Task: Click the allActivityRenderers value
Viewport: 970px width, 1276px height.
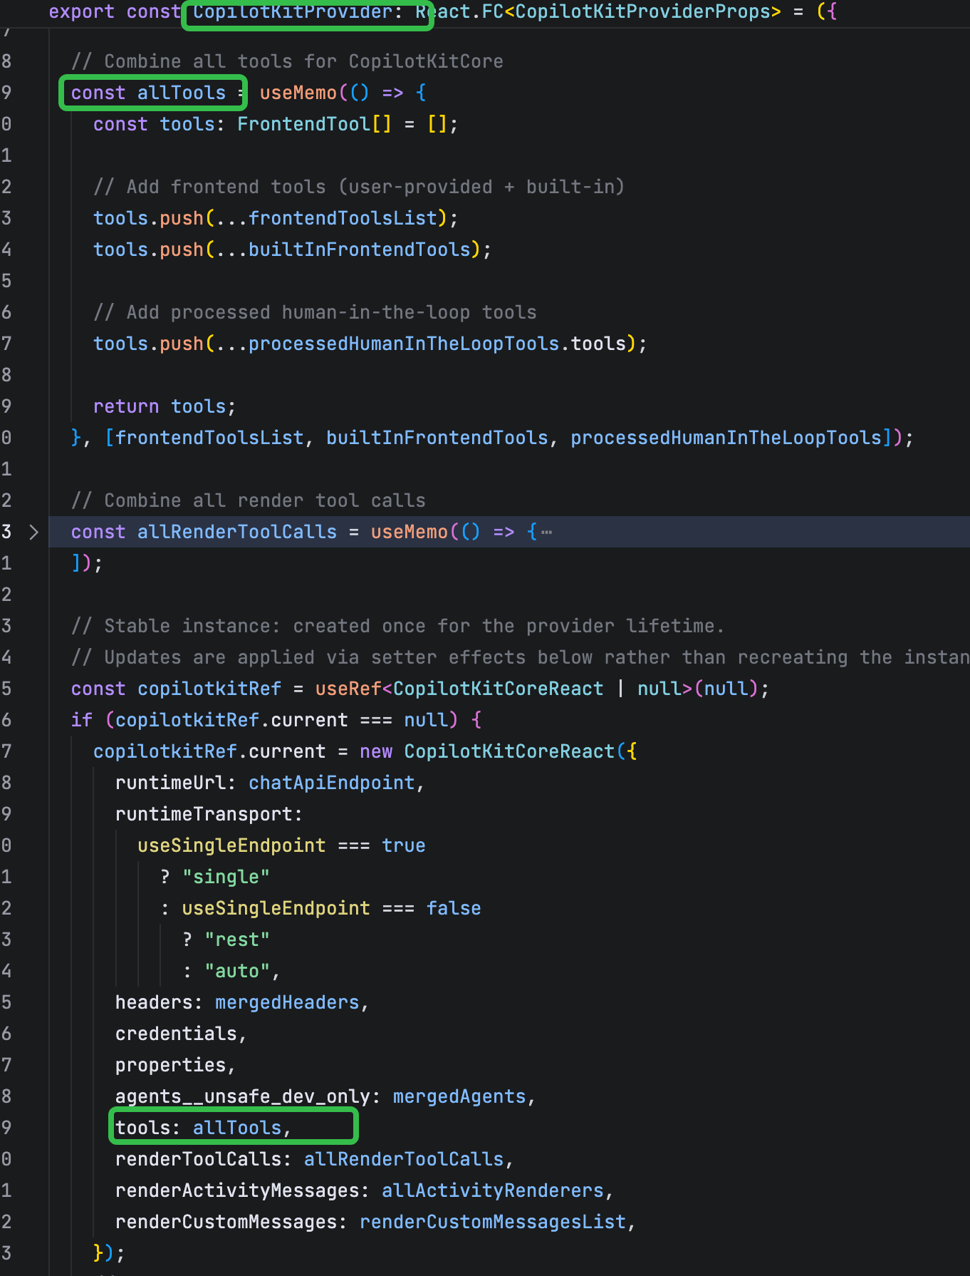Action: tap(493, 1190)
